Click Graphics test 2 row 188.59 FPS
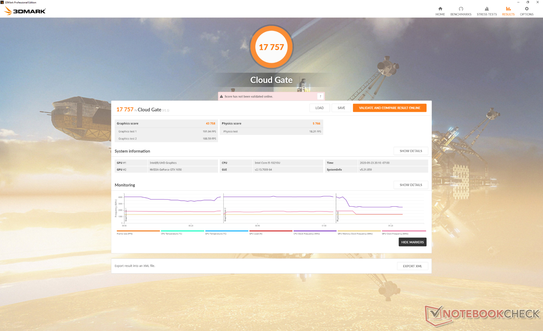543x331 pixels. [x=166, y=139]
